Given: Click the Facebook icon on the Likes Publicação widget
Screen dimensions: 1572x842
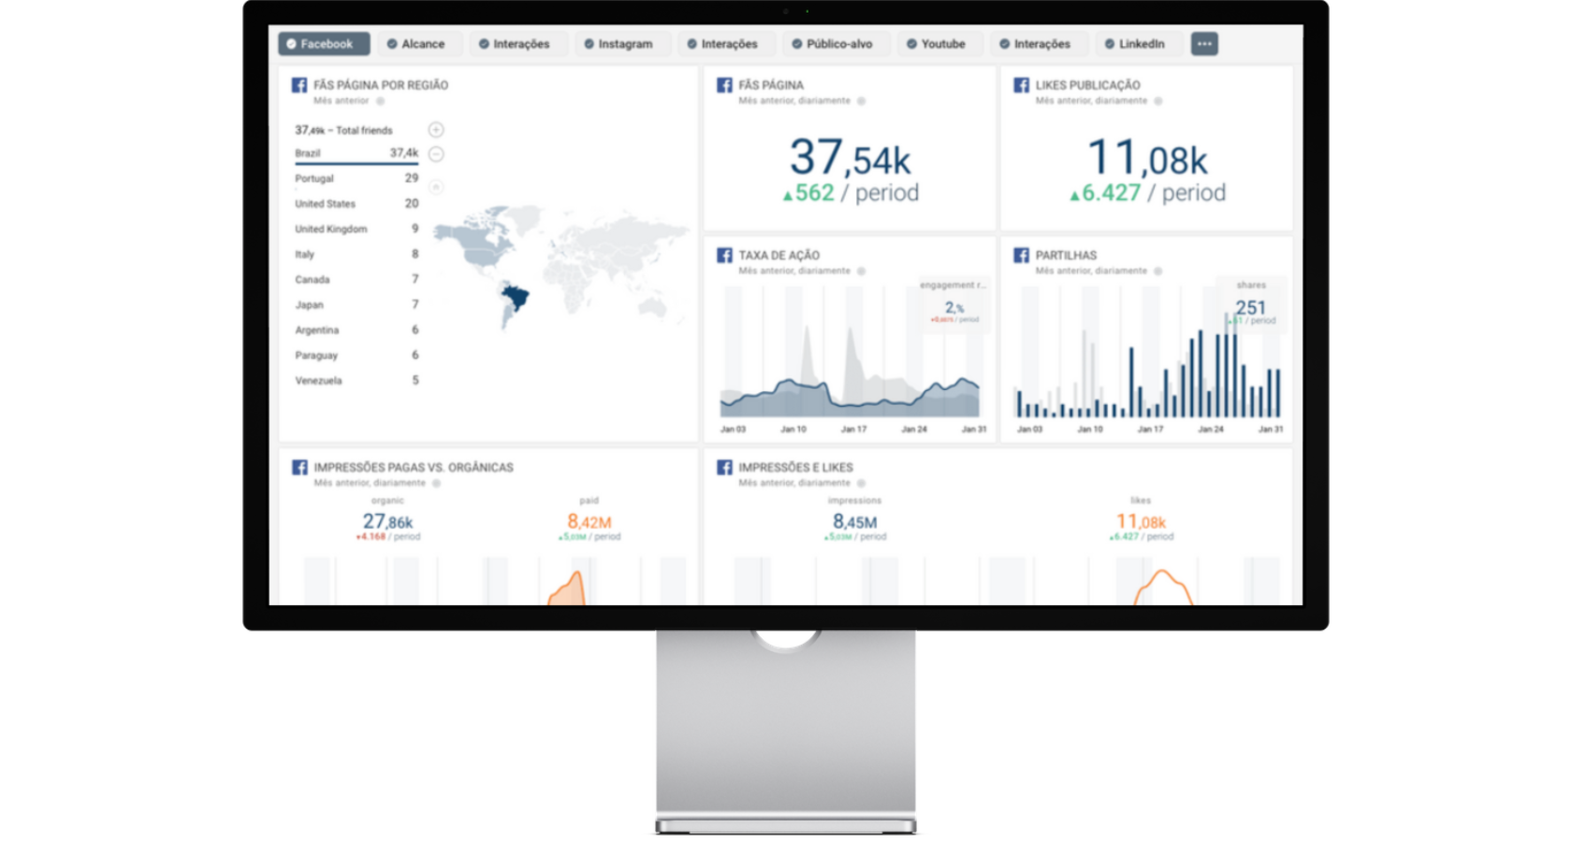Looking at the screenshot, I should click(x=1020, y=84).
